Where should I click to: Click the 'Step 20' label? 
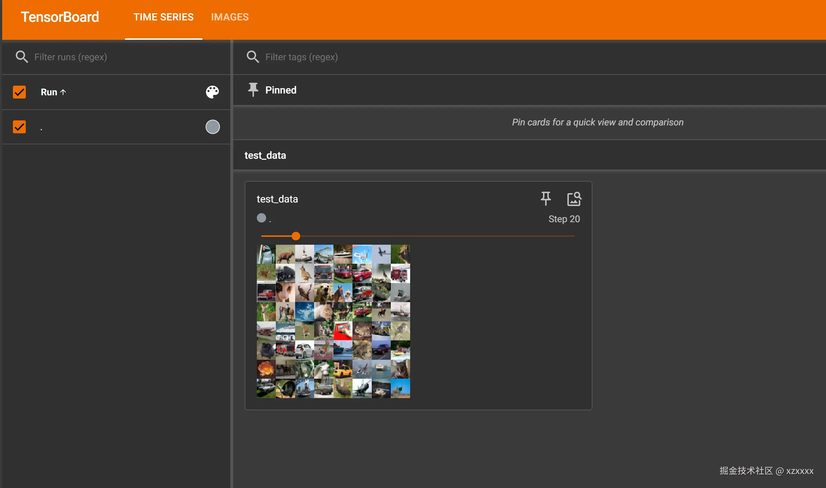pos(564,219)
